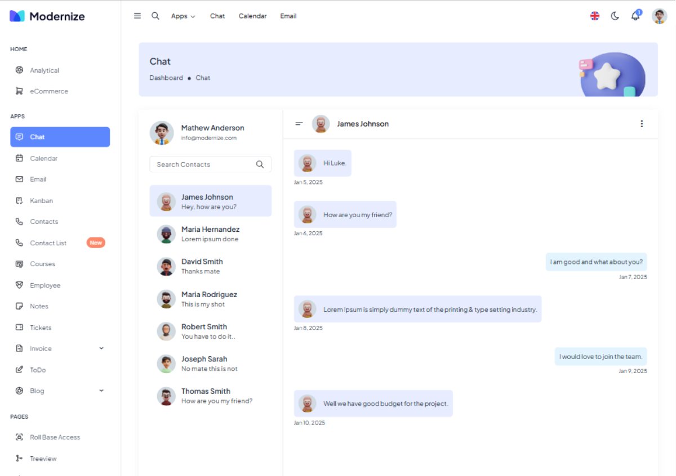This screenshot has height=476, width=676.
Task: Open the user profile avatar in top right
Action: pyautogui.click(x=659, y=16)
